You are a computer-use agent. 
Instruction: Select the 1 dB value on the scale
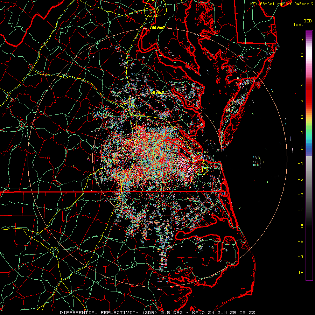[x=302, y=133]
